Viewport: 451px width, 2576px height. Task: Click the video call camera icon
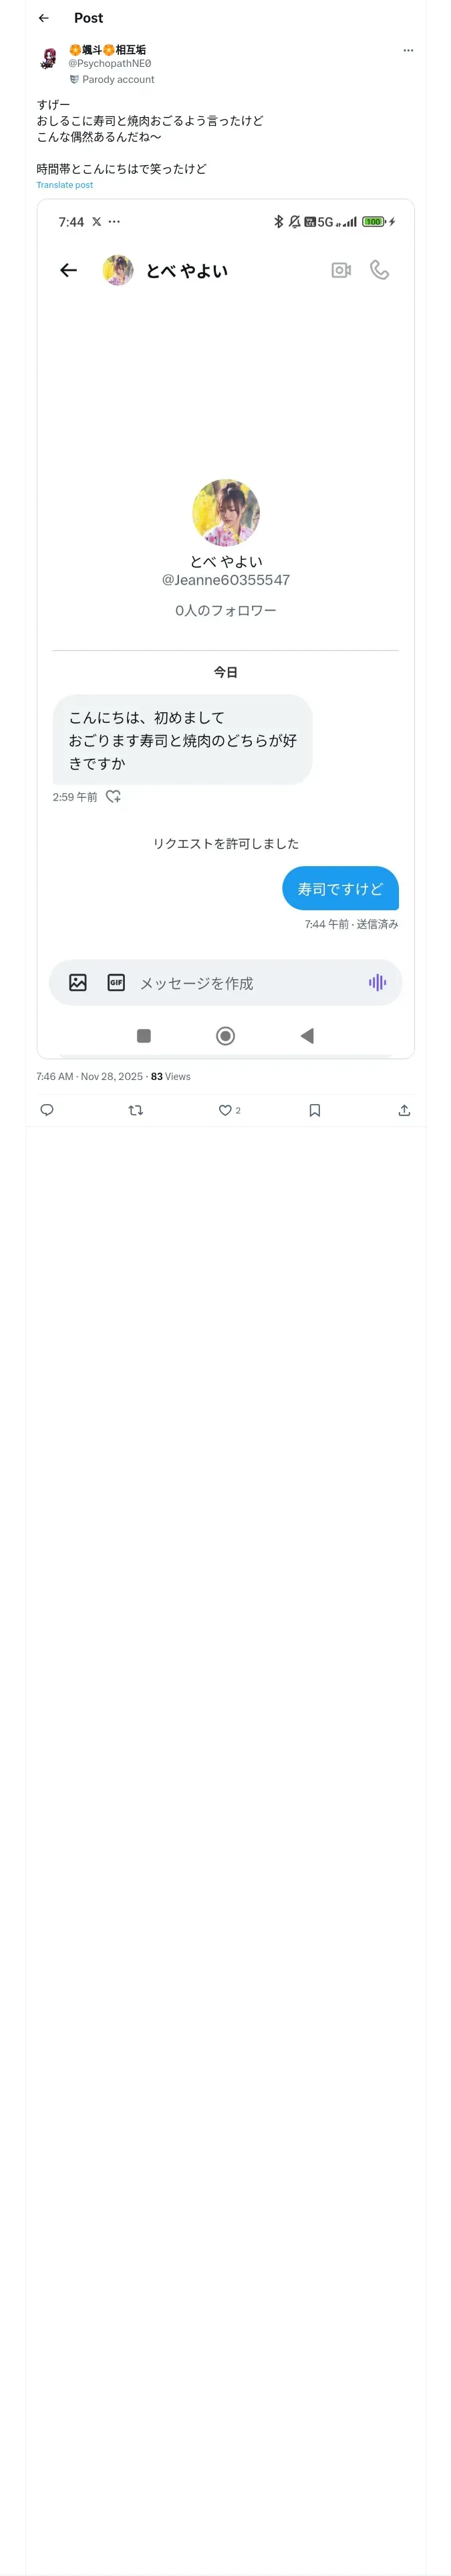pyautogui.click(x=341, y=270)
